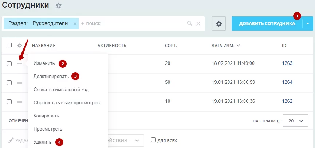
Task: Open the На странице 20 dropdown
Action: click(295, 121)
